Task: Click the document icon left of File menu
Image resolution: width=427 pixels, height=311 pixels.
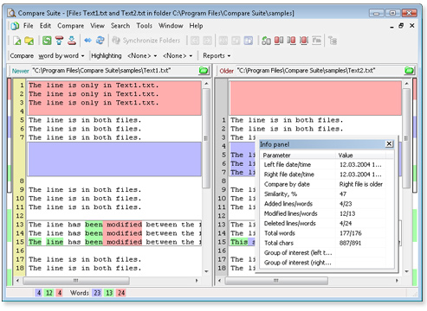Action: click(15, 26)
